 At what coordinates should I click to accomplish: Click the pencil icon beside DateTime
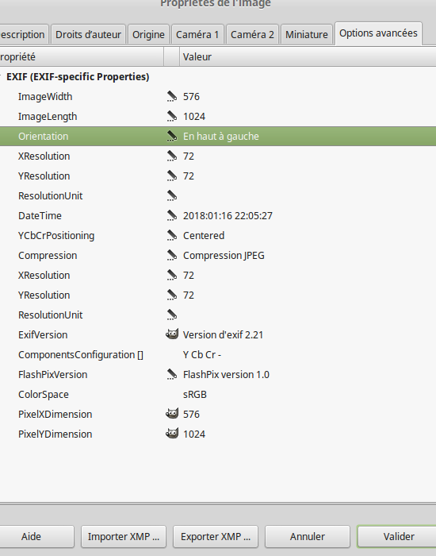click(172, 215)
